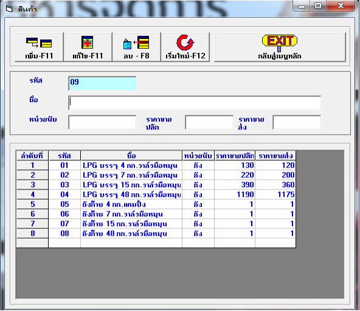360x311 pixels.
Task: Click the ราคาขายปลีก retail price field
Action: click(x=209, y=122)
